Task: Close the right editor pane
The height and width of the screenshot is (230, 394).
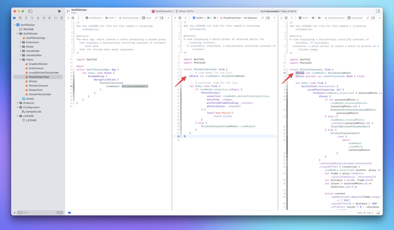Action: tap(282, 18)
